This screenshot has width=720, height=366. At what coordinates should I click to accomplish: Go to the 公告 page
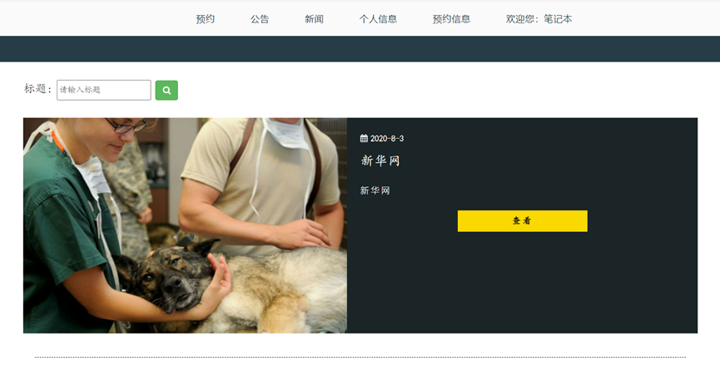260,19
